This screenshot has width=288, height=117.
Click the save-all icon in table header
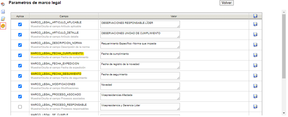[x=255, y=16]
